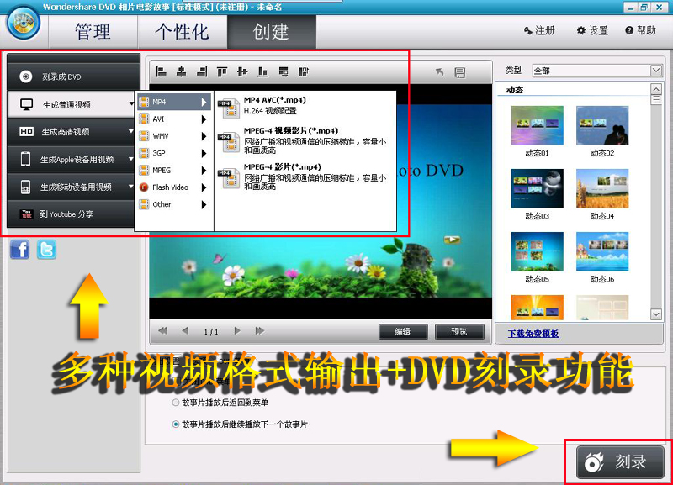Click the align horizontal center icon

click(x=182, y=72)
